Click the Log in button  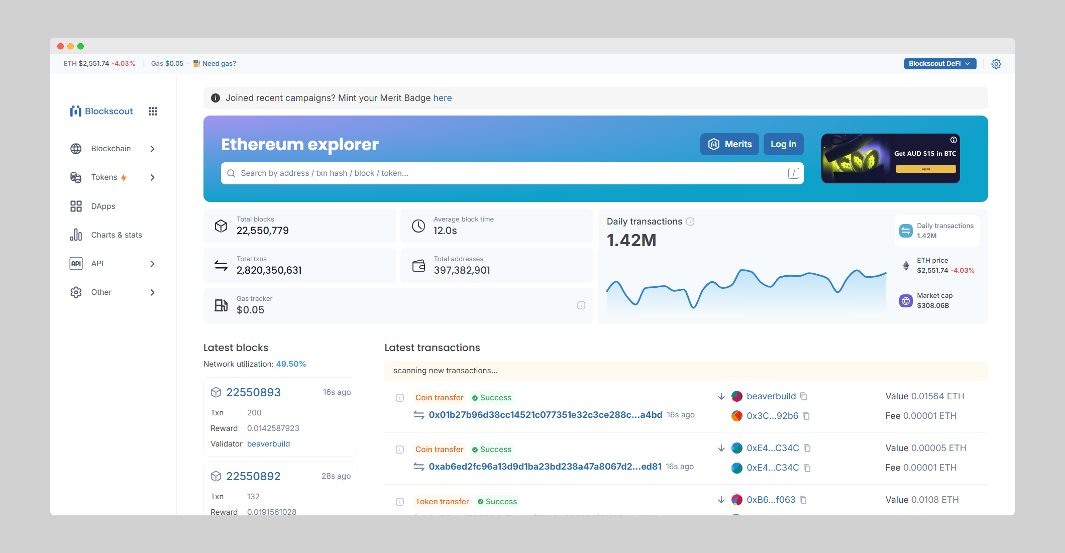tap(783, 144)
